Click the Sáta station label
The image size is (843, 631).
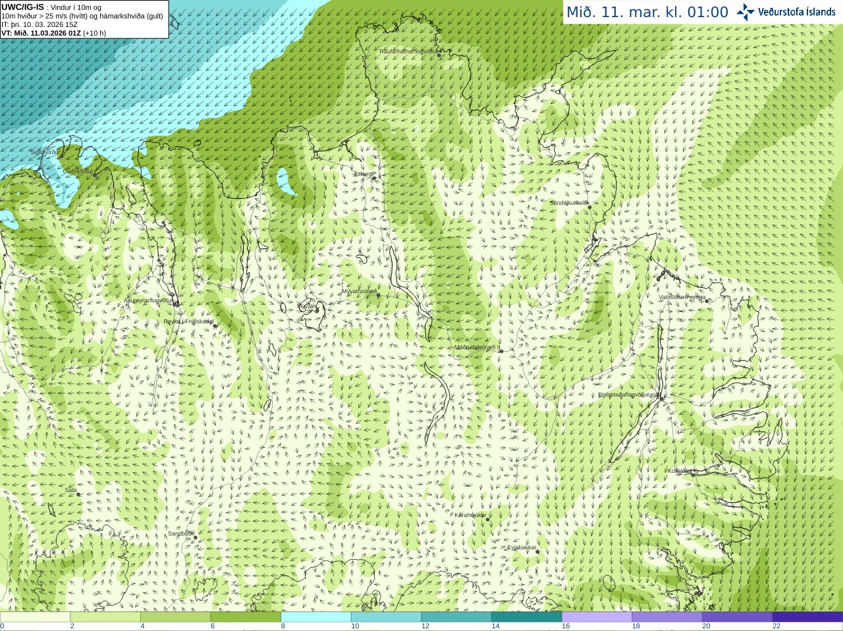tap(70, 490)
